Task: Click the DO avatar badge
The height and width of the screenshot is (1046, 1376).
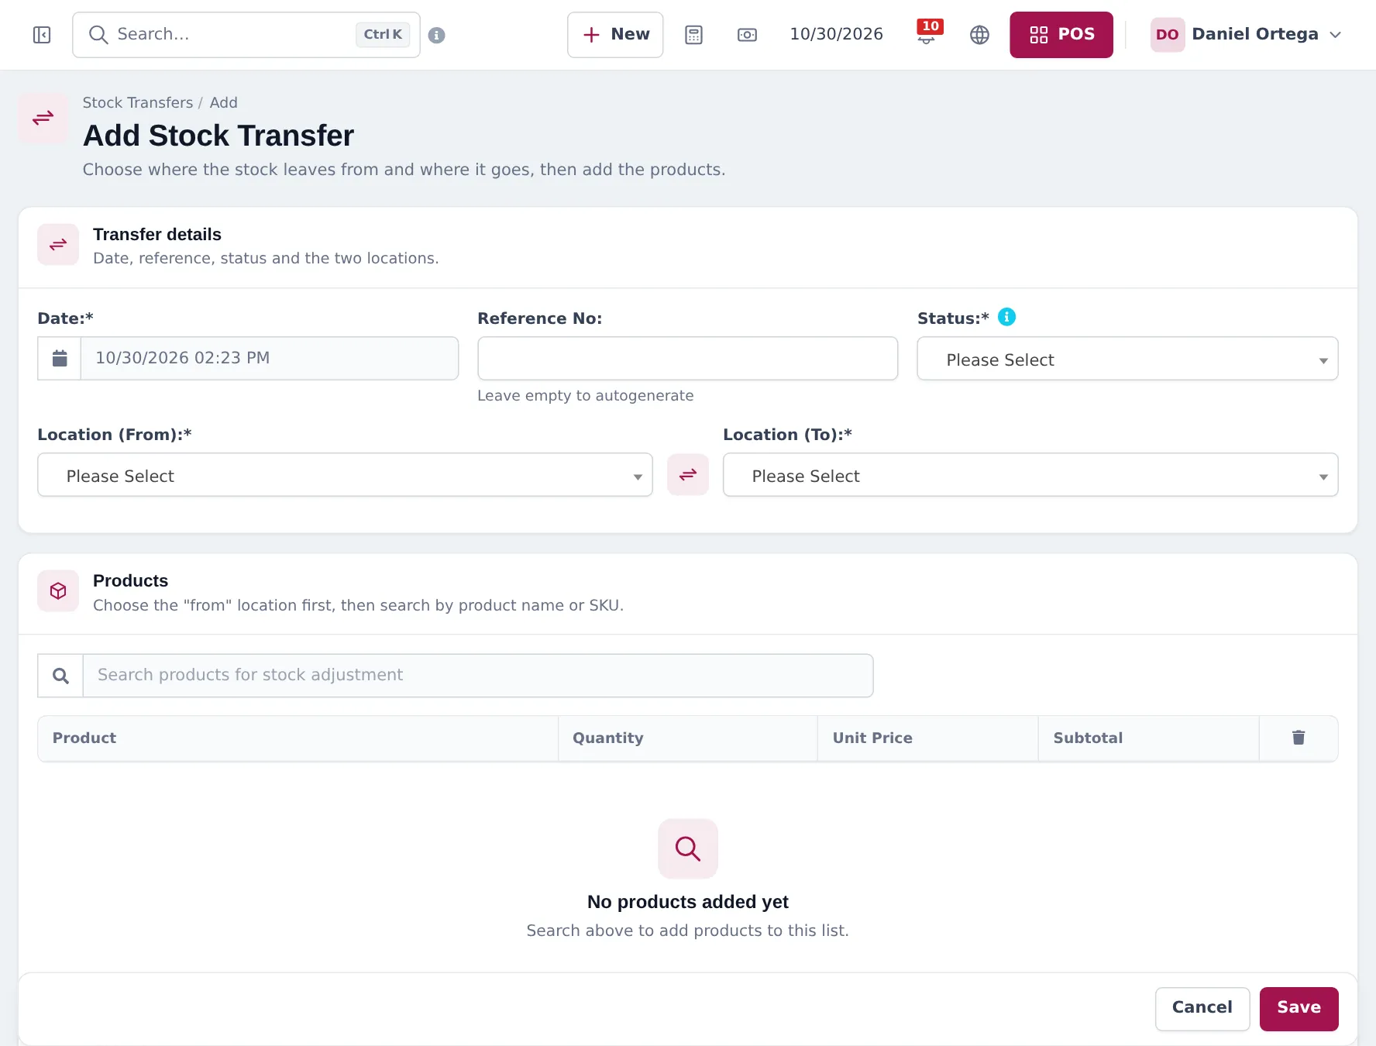Action: click(1167, 35)
